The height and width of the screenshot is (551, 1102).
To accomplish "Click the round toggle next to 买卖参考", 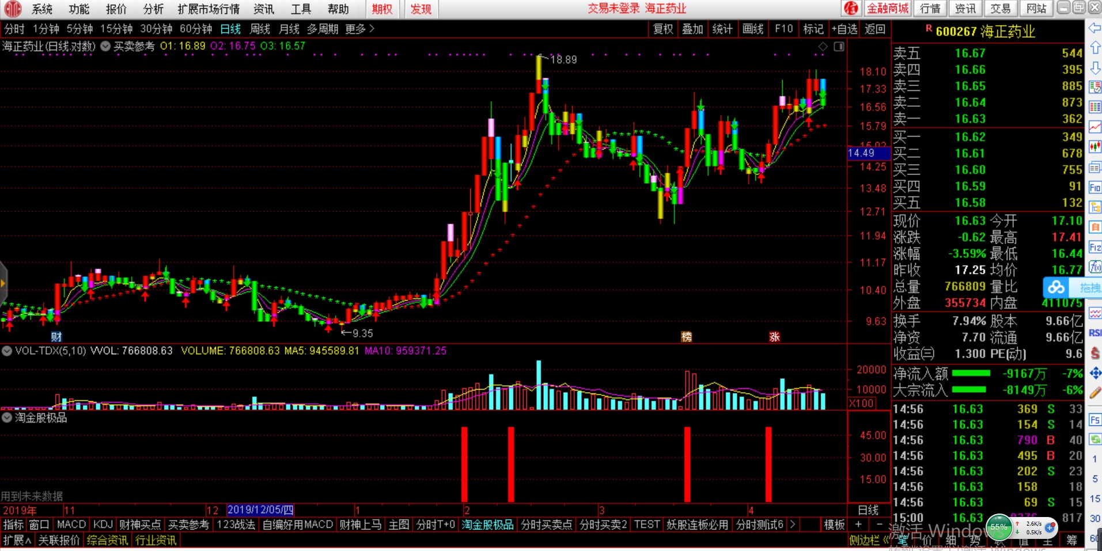I will pos(105,46).
